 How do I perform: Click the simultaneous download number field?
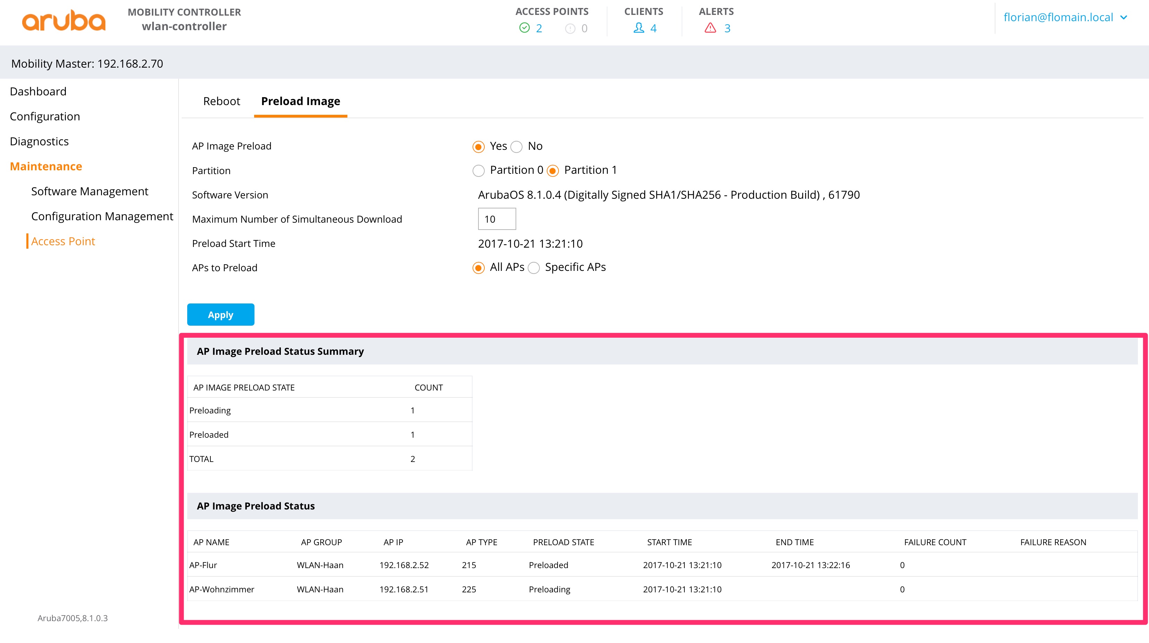point(497,219)
